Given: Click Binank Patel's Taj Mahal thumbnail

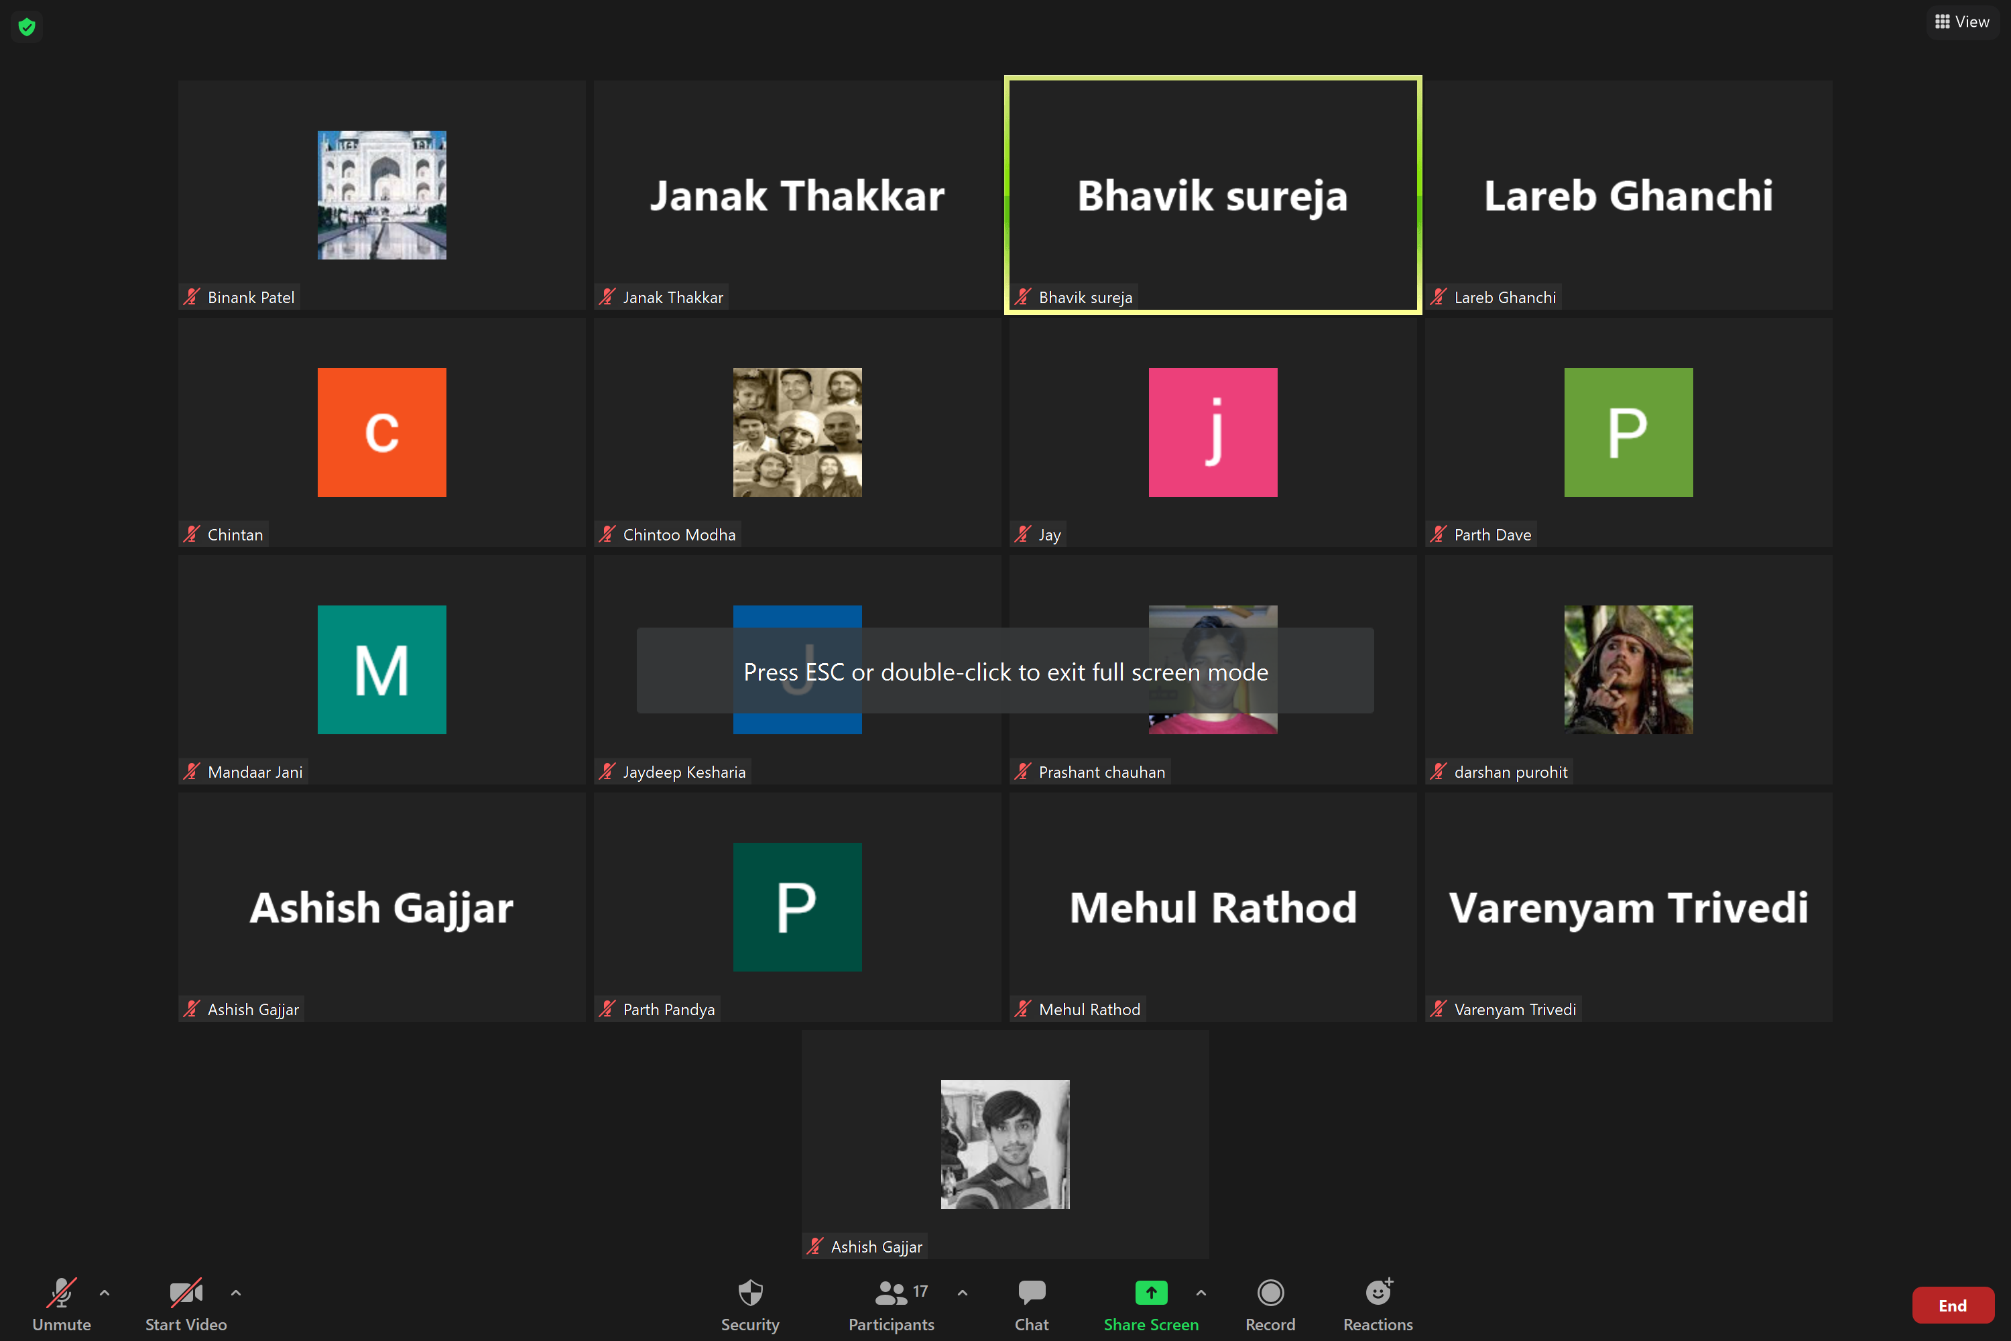Looking at the screenshot, I should [x=381, y=195].
